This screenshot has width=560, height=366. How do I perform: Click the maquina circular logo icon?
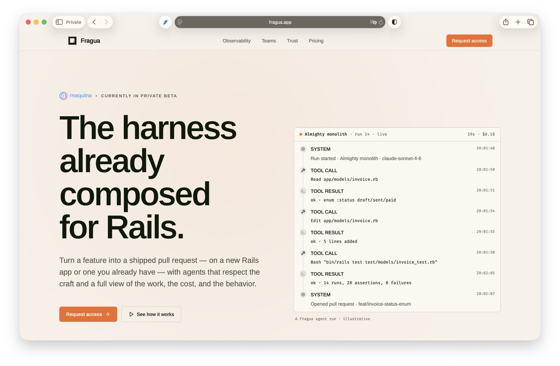(x=63, y=96)
